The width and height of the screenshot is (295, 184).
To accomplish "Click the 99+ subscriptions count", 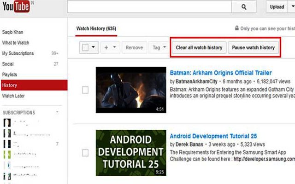I will click(55, 53).
